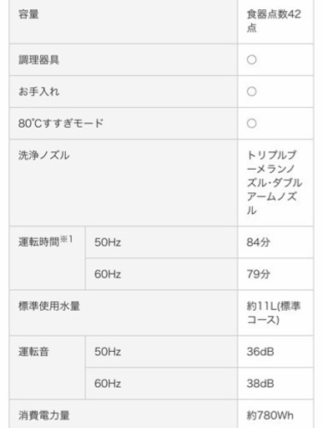This screenshot has width=323, height=428.
Task: Select the 調理器具 label cell
Action: tap(38, 59)
